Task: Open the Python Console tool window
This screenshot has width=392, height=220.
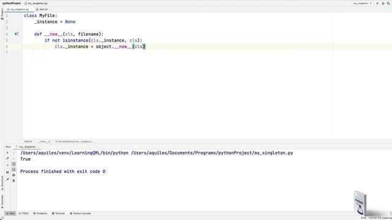Action: coord(80,213)
